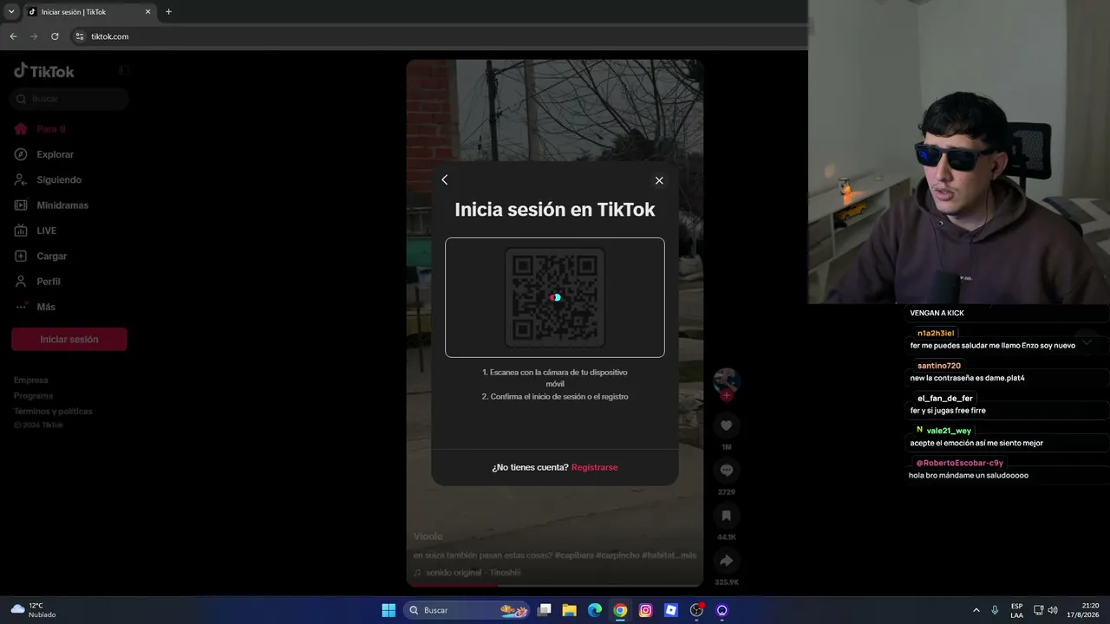View site information icon in address bar
This screenshot has width=1110, height=624.
coord(80,36)
